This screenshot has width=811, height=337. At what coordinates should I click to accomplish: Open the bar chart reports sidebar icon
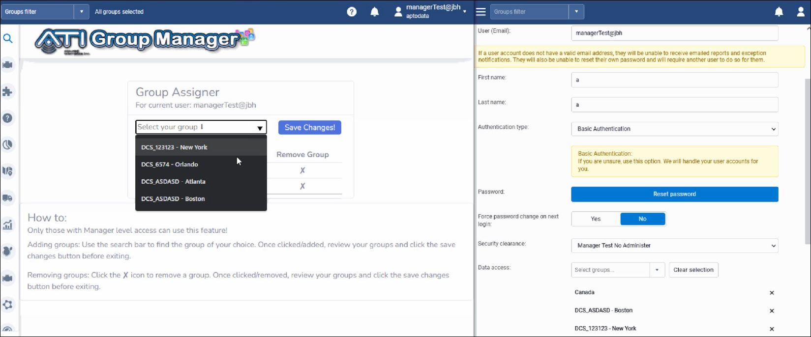click(7, 225)
